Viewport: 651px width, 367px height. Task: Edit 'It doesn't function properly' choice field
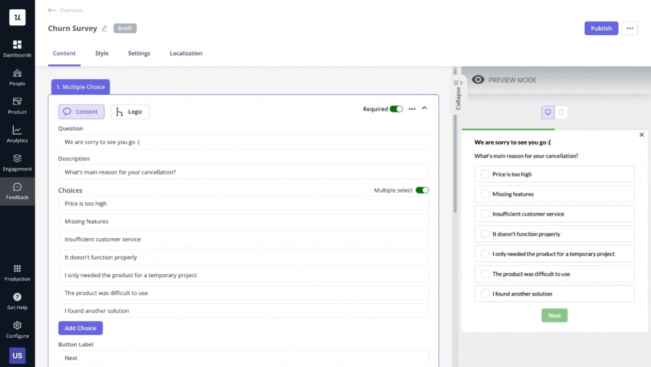[x=243, y=257]
